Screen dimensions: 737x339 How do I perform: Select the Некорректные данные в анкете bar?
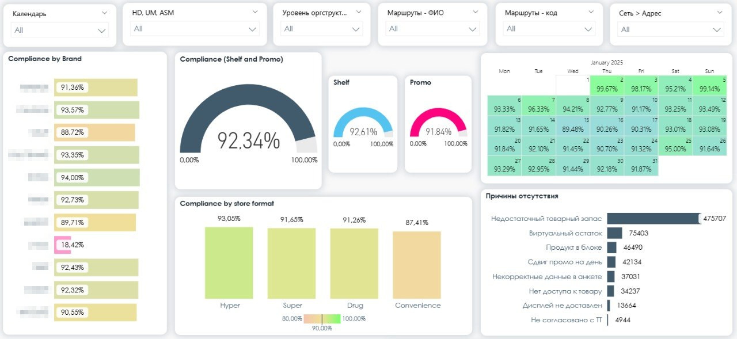pyautogui.click(x=610, y=277)
